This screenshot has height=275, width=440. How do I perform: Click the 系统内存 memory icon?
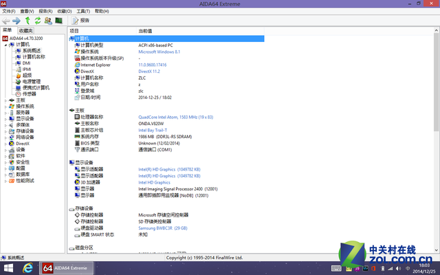(77, 137)
